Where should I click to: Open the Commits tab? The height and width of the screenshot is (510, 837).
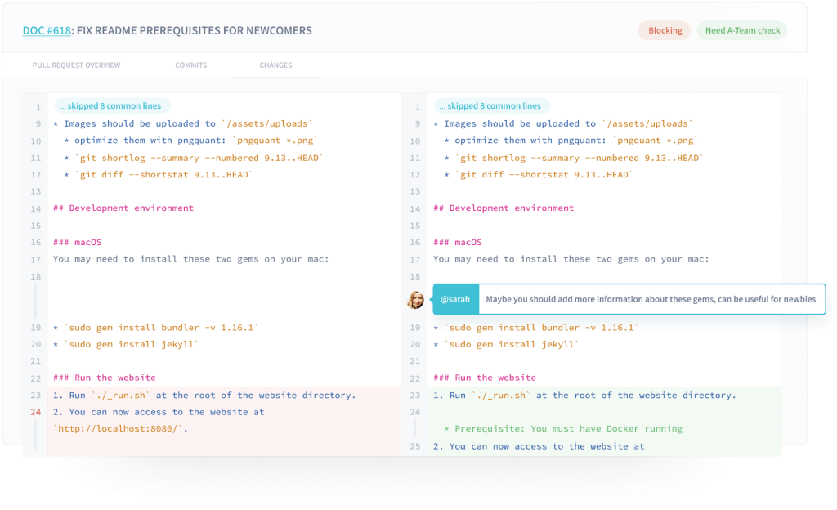[x=190, y=65]
